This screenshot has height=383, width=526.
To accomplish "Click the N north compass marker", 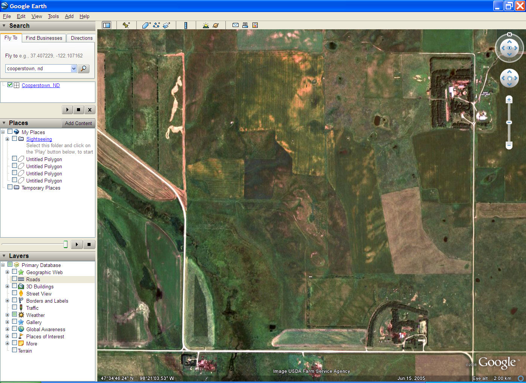I will [509, 35].
